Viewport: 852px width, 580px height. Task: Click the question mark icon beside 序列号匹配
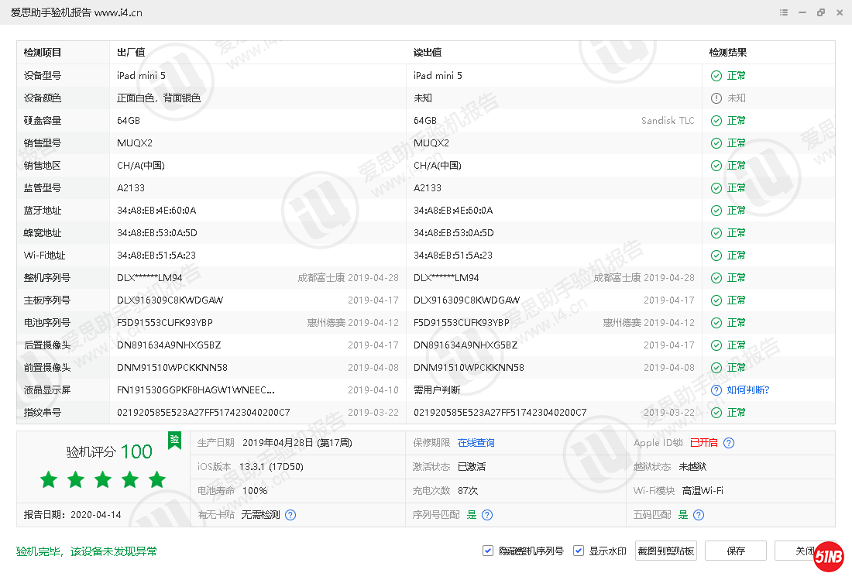(x=486, y=514)
